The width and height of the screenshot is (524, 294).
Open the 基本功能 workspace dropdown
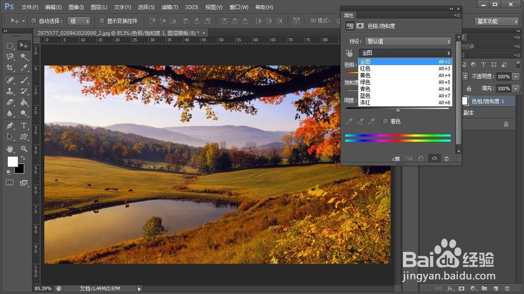(x=496, y=21)
